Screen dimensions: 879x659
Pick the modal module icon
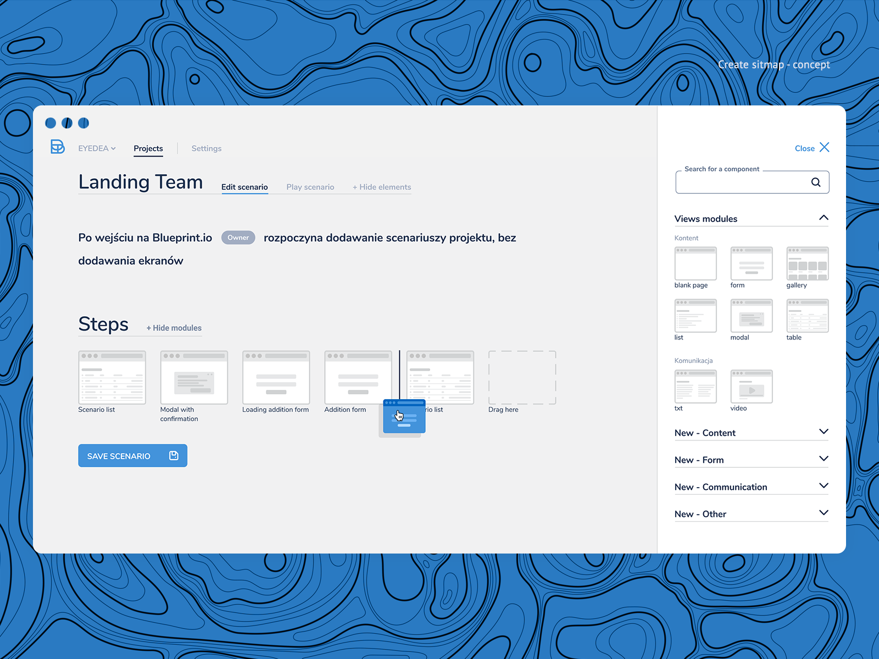752,316
